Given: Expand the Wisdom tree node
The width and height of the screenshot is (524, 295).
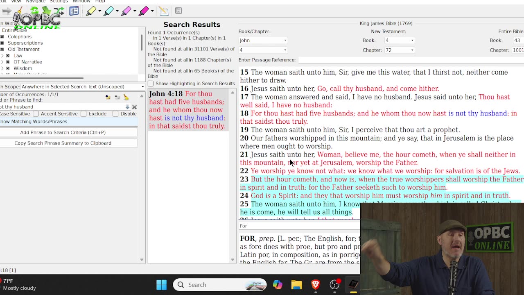Looking at the screenshot, I should (2, 68).
